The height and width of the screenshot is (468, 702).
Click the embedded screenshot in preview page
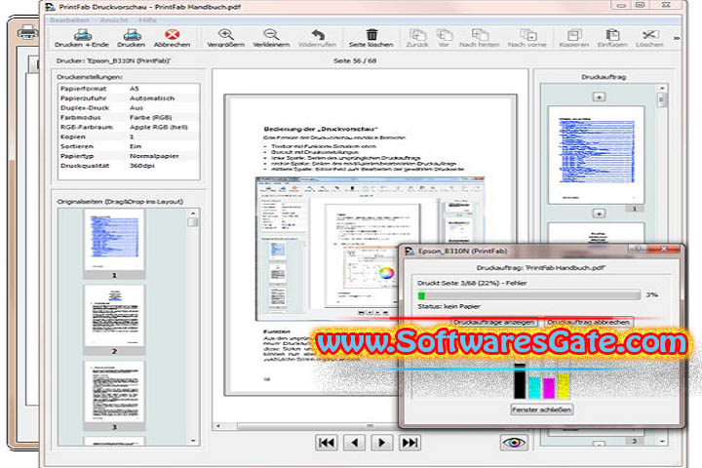[x=370, y=249]
